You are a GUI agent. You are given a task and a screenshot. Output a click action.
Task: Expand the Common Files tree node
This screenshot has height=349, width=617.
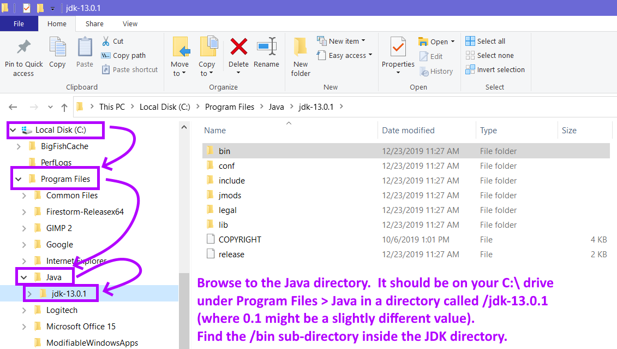pos(23,195)
